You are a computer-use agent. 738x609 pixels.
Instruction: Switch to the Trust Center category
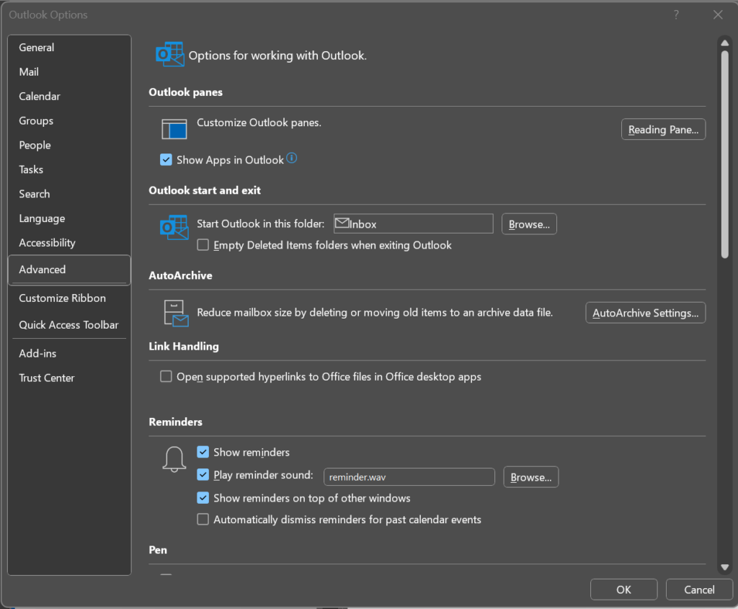tap(69, 378)
